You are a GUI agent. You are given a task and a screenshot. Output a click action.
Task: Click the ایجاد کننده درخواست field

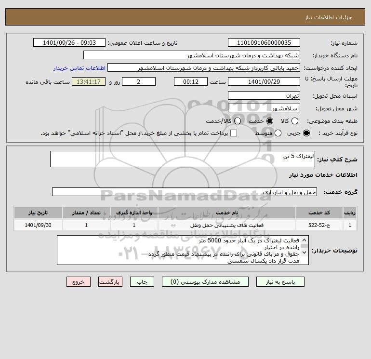[204, 68]
